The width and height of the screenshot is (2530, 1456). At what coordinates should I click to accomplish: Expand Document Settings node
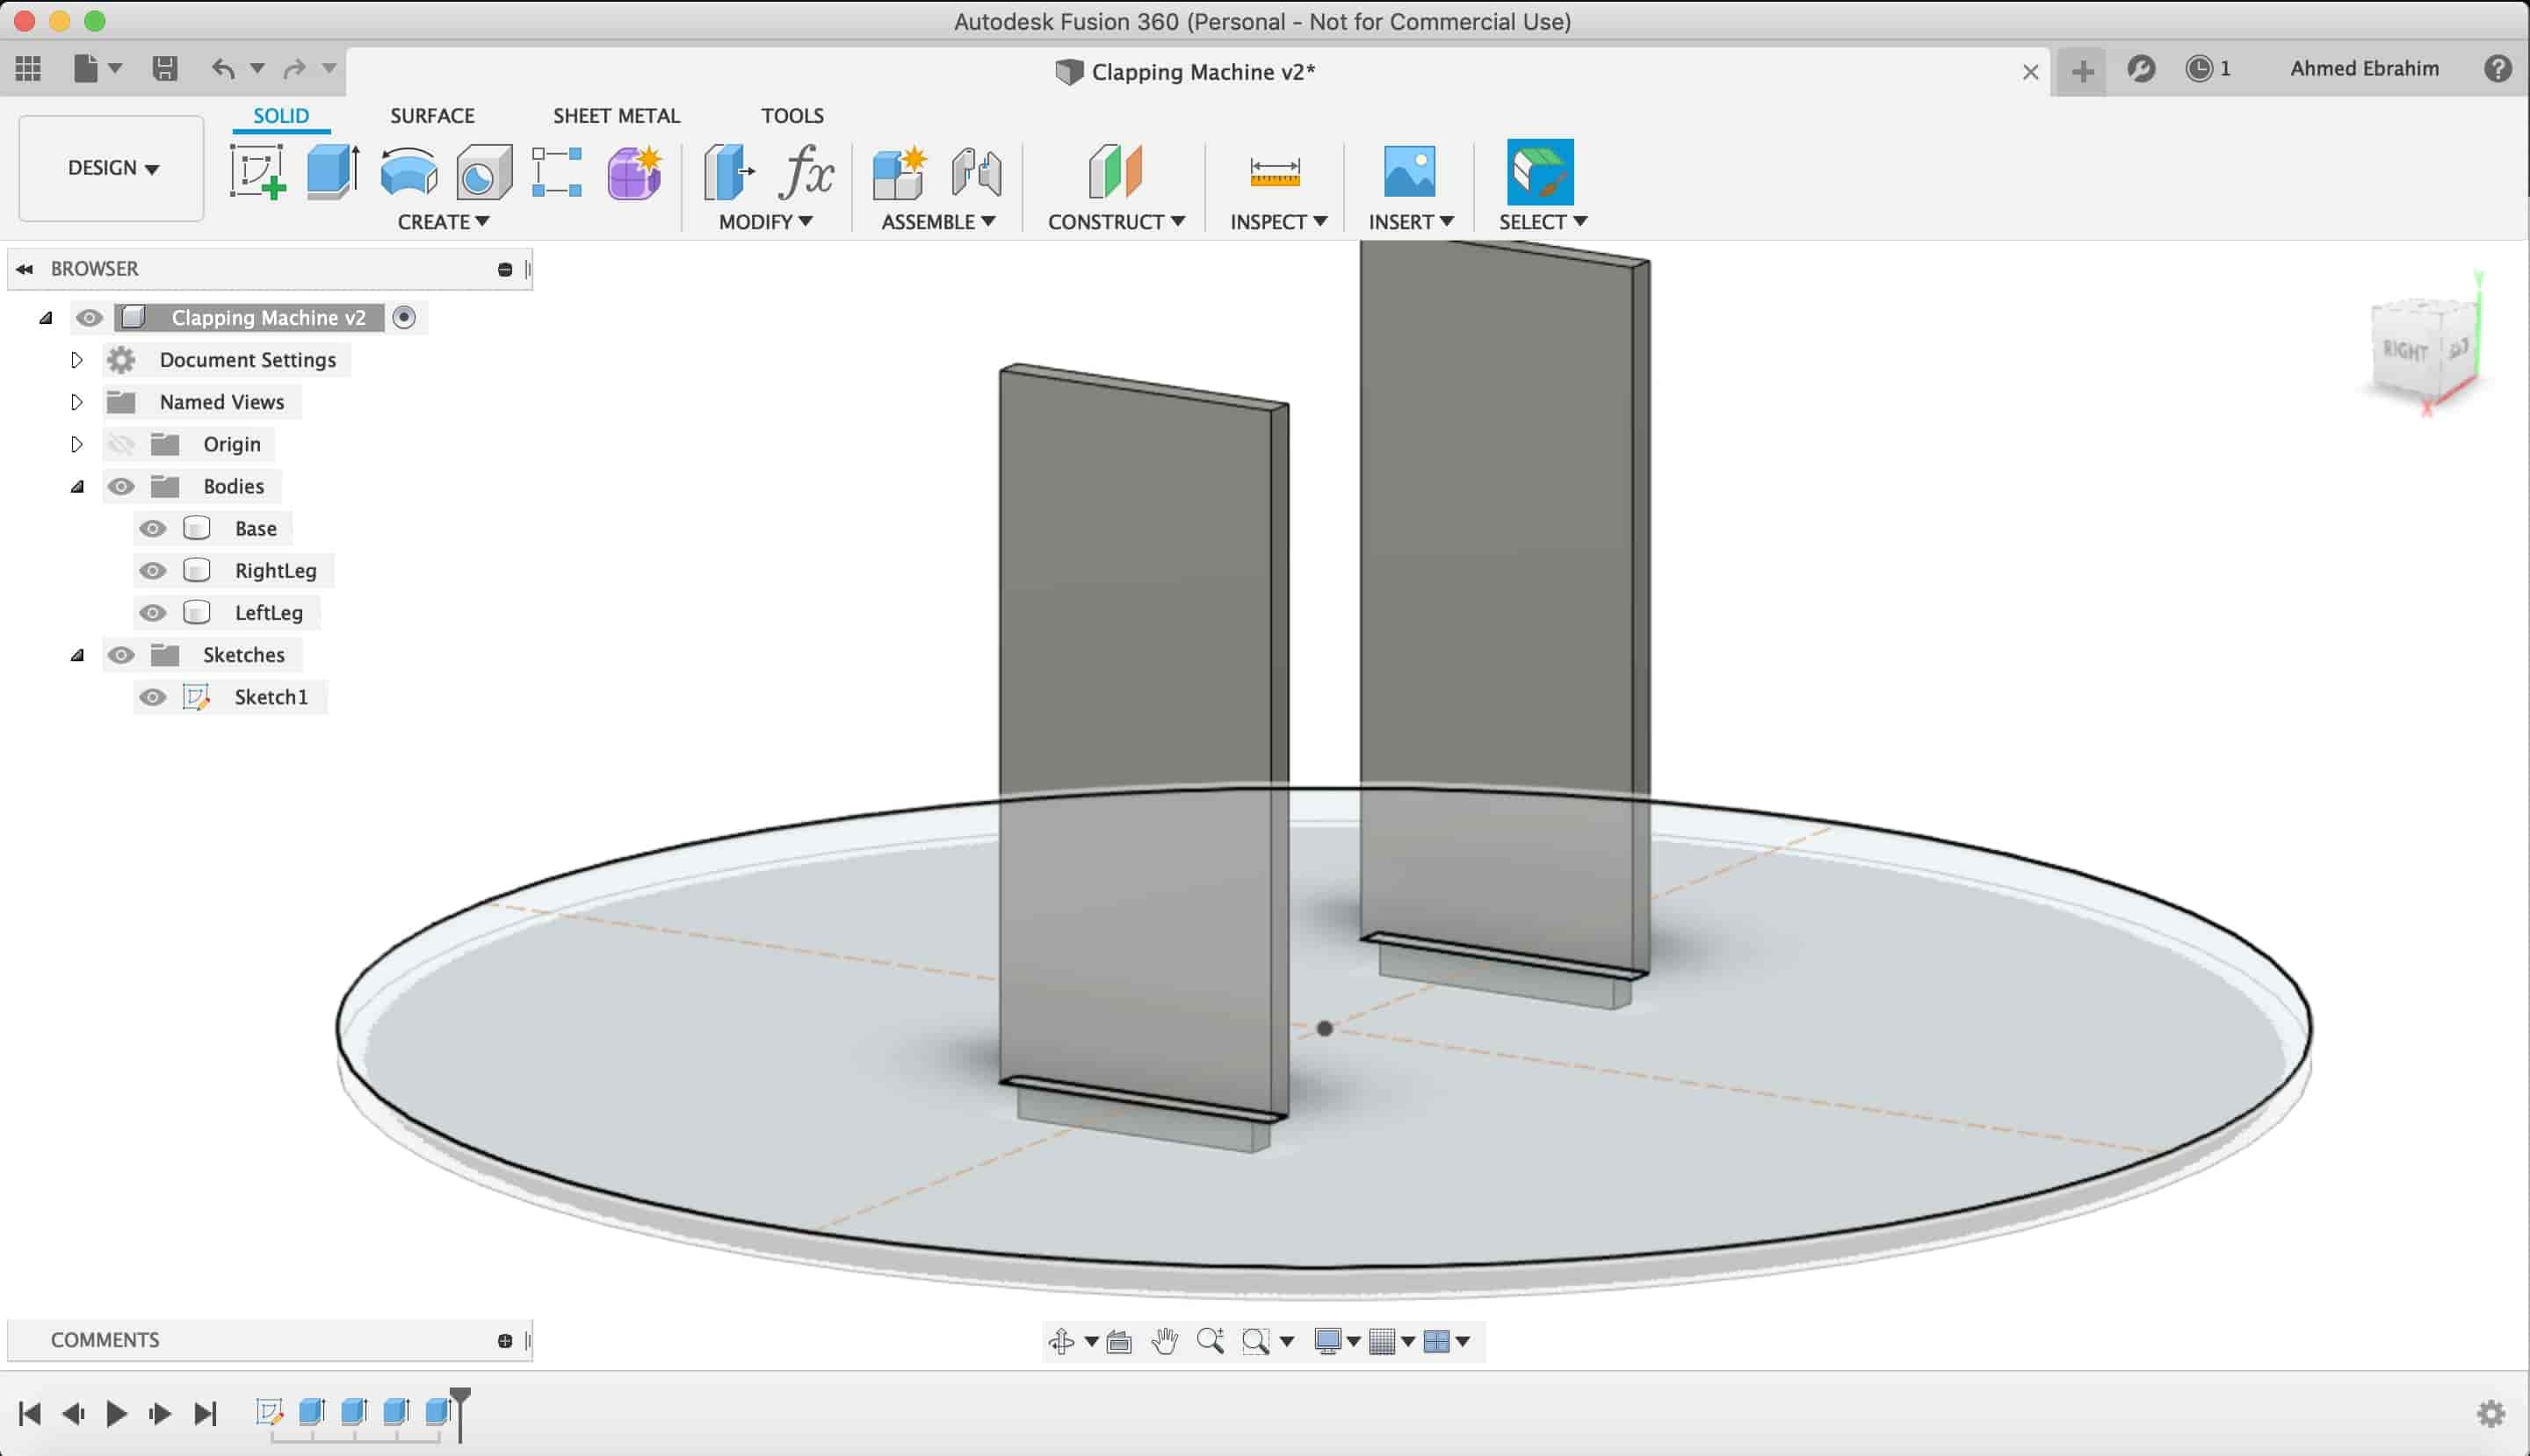pyautogui.click(x=76, y=360)
